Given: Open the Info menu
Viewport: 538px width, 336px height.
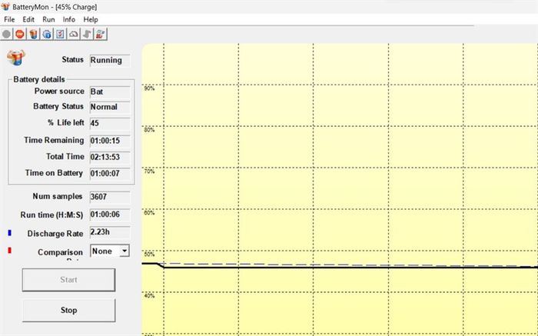Looking at the screenshot, I should point(69,18).
